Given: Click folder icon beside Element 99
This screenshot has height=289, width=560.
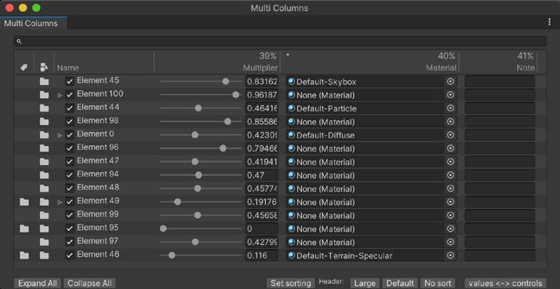Looking at the screenshot, I should (x=44, y=215).
